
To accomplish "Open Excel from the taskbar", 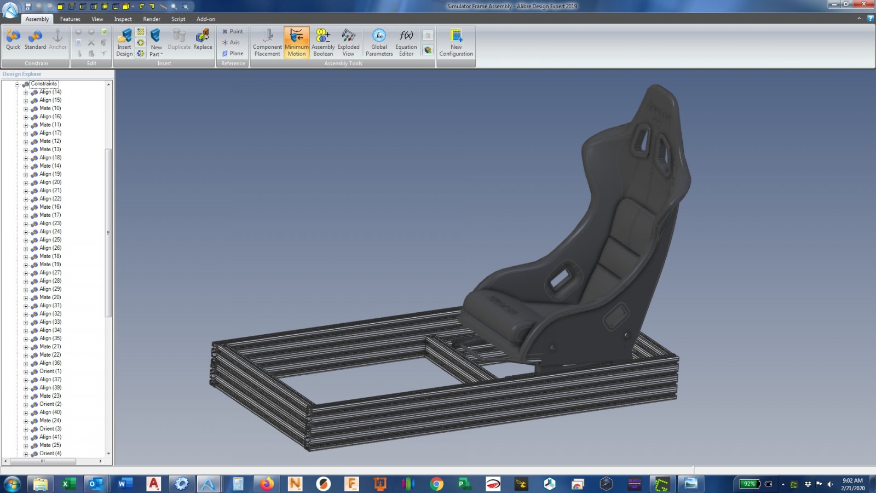I will (68, 484).
